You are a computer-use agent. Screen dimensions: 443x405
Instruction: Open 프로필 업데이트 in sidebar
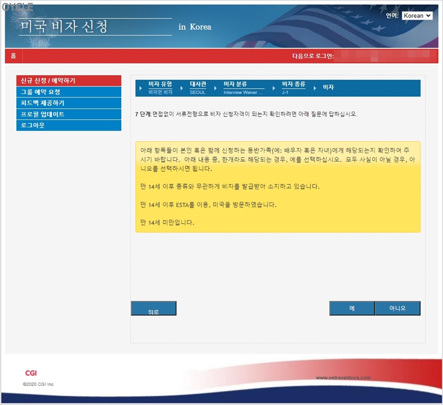(69, 114)
